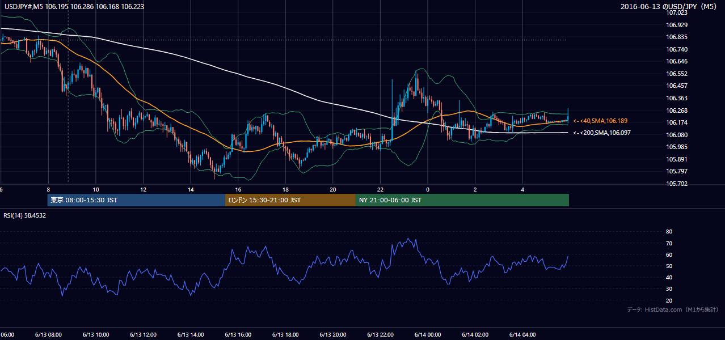Click the 105.985 price axis label
This screenshot has width=725, height=340.
point(677,147)
